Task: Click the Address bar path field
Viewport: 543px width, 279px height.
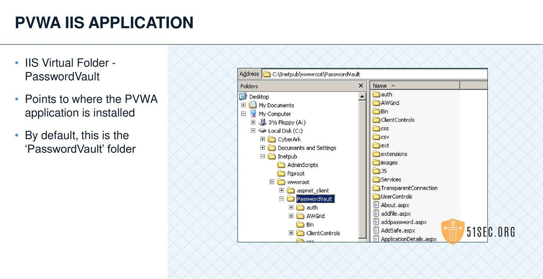Action: click(374, 74)
